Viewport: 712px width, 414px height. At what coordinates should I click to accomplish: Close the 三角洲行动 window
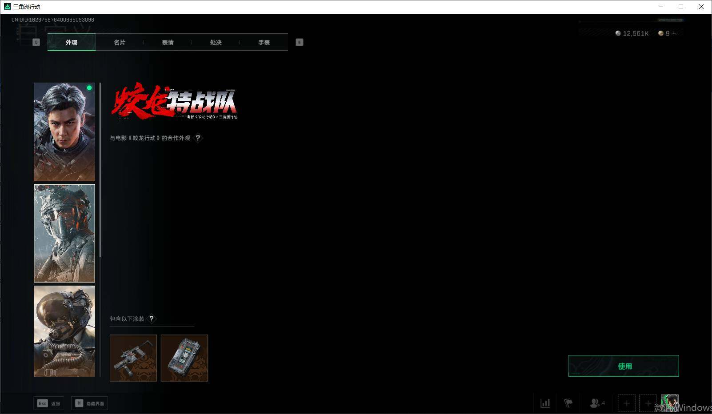coord(701,7)
